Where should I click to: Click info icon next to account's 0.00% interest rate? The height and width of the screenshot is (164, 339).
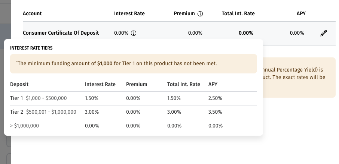[x=134, y=33]
